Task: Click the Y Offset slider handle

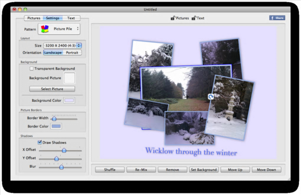Action: pyautogui.click(x=56, y=158)
